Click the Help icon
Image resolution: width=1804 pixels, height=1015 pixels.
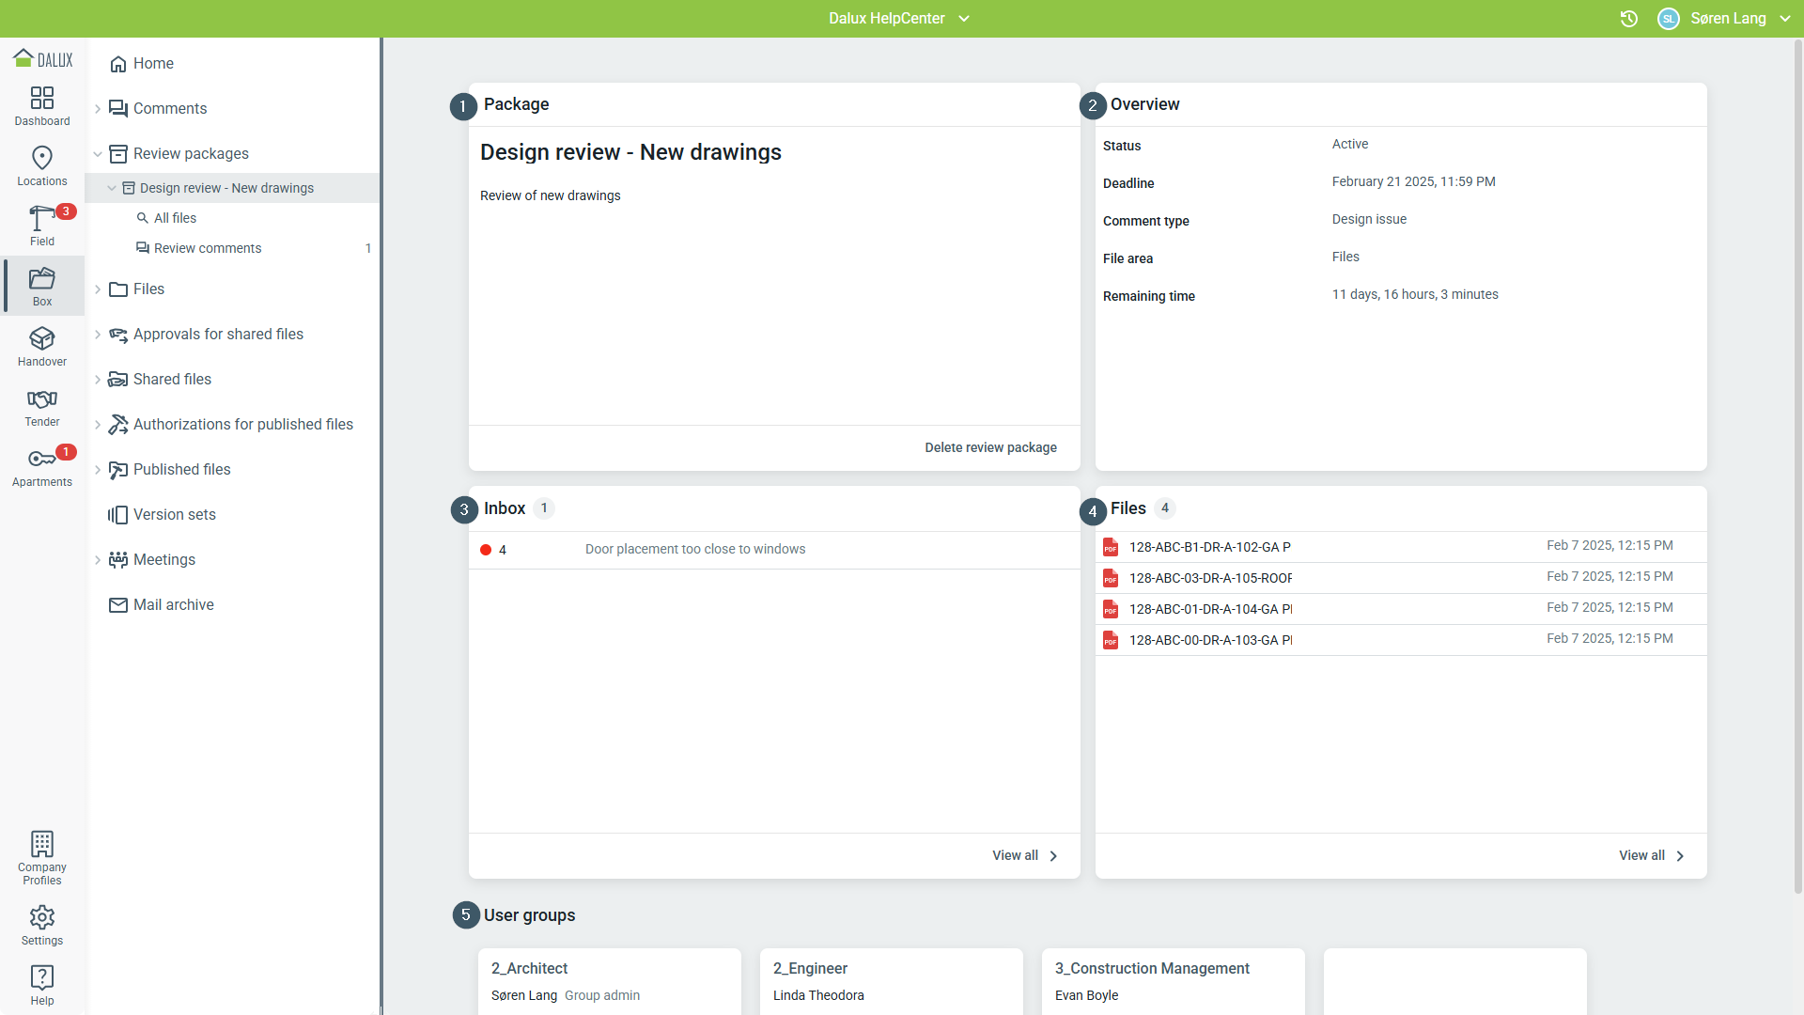[x=41, y=983]
